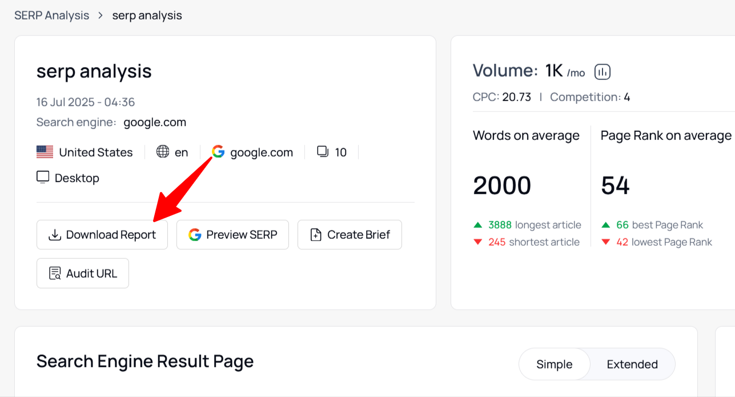This screenshot has height=397, width=735.
Task: Click the Desktop monitor icon
Action: 43,178
